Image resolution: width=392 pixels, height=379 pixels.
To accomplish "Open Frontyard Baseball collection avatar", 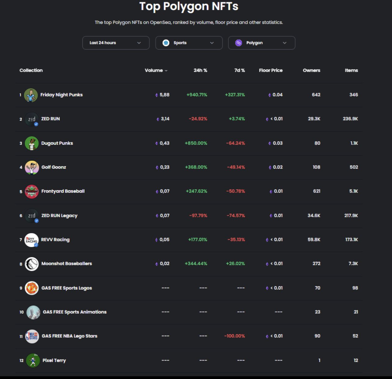I will pyautogui.click(x=31, y=191).
